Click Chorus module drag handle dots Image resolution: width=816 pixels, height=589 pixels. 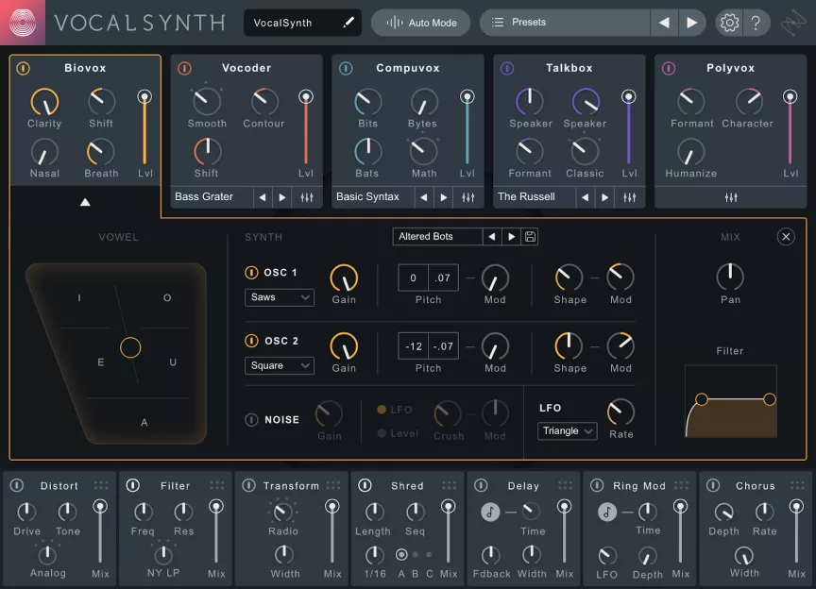coord(797,485)
